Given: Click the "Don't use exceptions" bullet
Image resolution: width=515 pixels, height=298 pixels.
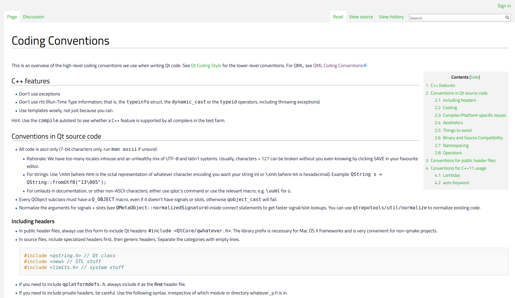Looking at the screenshot, I should [x=40, y=94].
